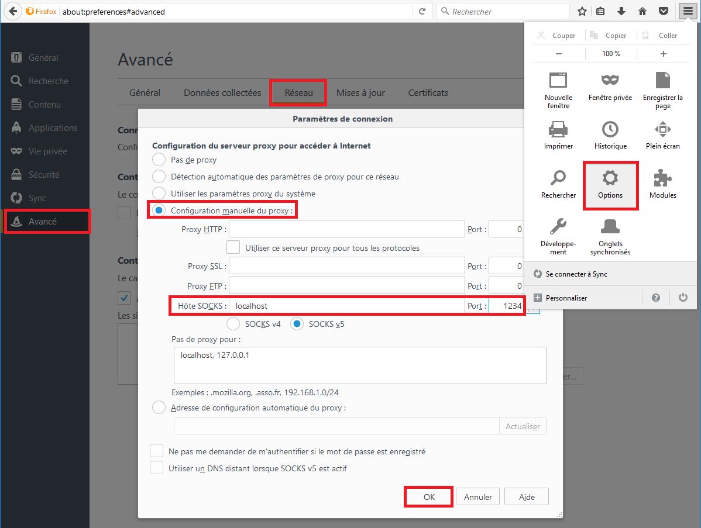
Task: Enable remote DNS for SOCKS v5 checkbox
Action: (157, 468)
